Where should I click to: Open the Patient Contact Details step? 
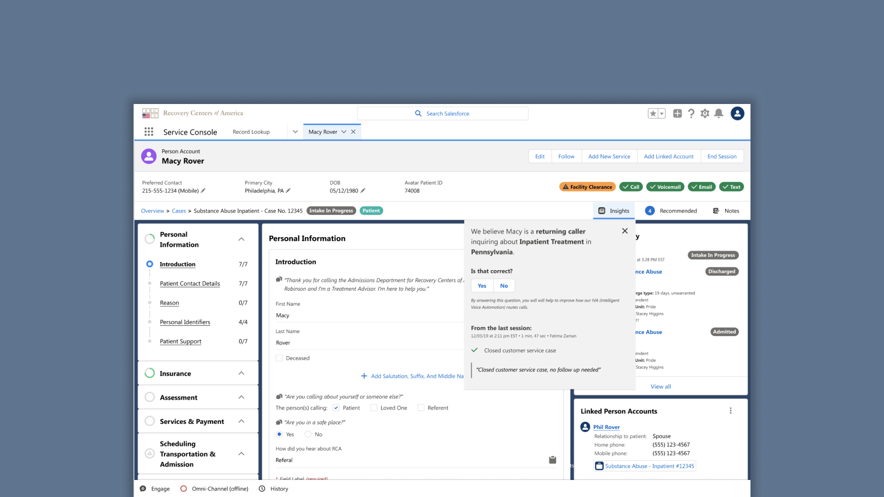pyautogui.click(x=190, y=283)
